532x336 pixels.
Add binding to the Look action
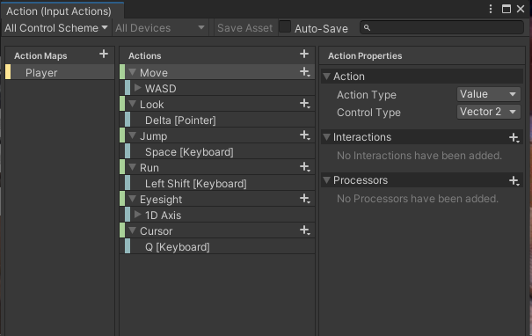(304, 104)
